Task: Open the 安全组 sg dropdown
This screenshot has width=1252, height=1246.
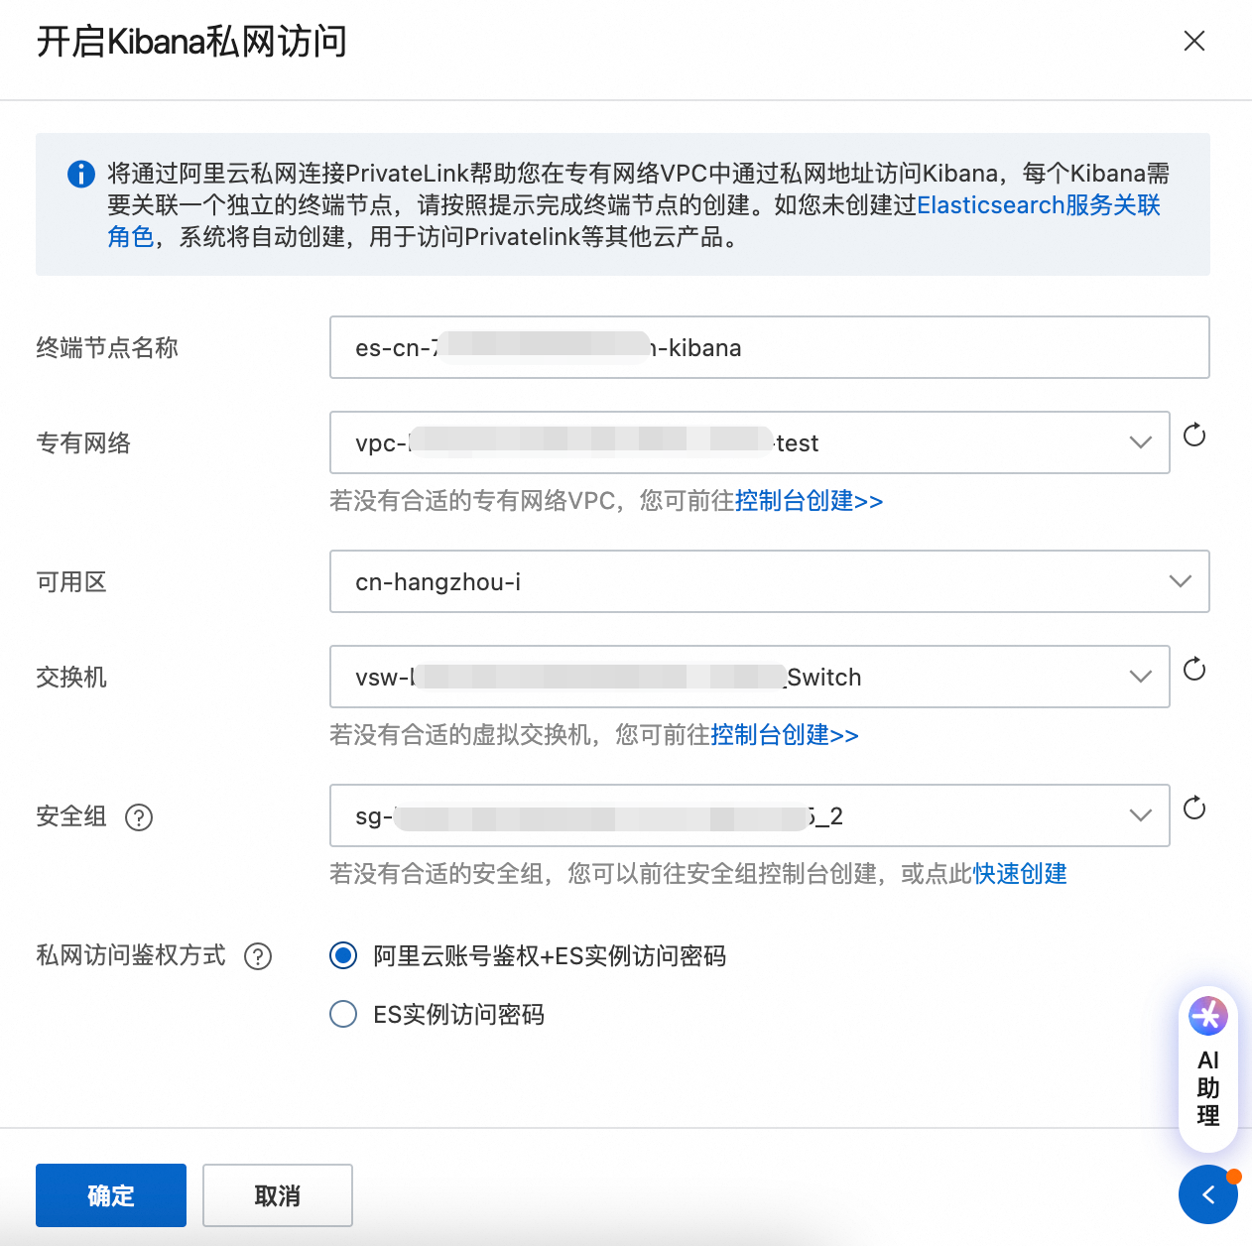Action: [750, 815]
